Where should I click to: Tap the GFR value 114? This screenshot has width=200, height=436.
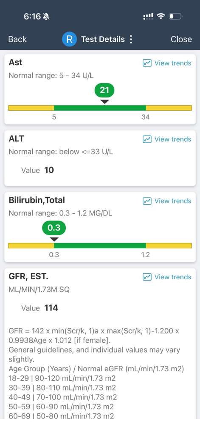point(51,308)
